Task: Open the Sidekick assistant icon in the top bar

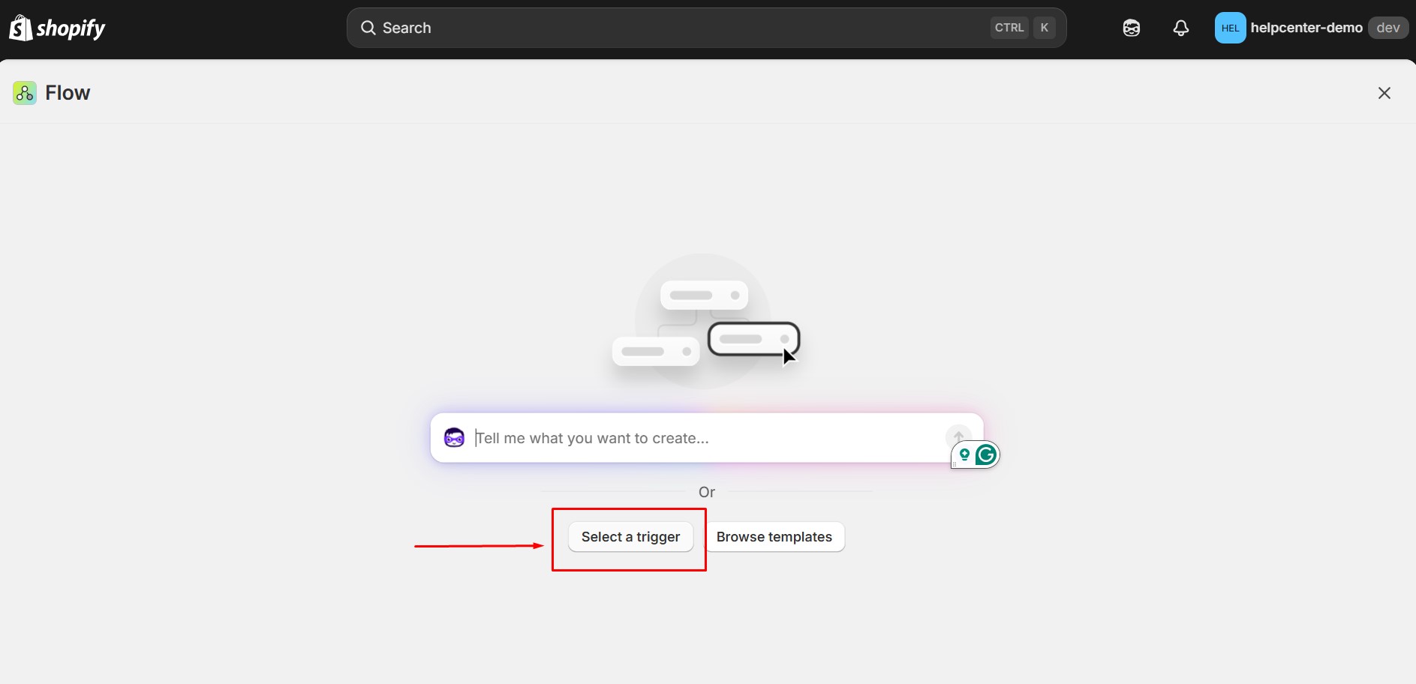Action: (1131, 28)
